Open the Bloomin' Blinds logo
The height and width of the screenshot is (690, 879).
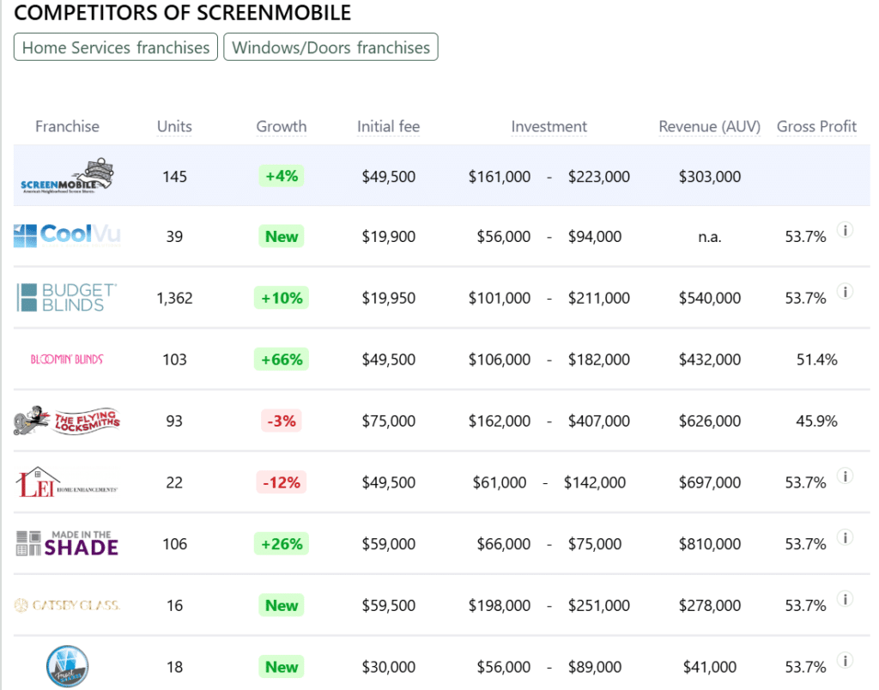67,360
